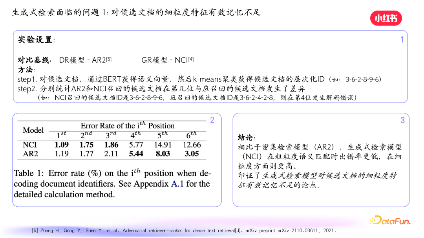Select the panel number 1 marker
The image size is (424, 238).
(402, 39)
